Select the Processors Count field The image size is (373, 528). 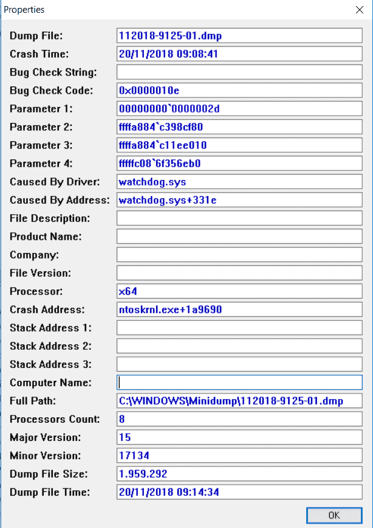239,419
